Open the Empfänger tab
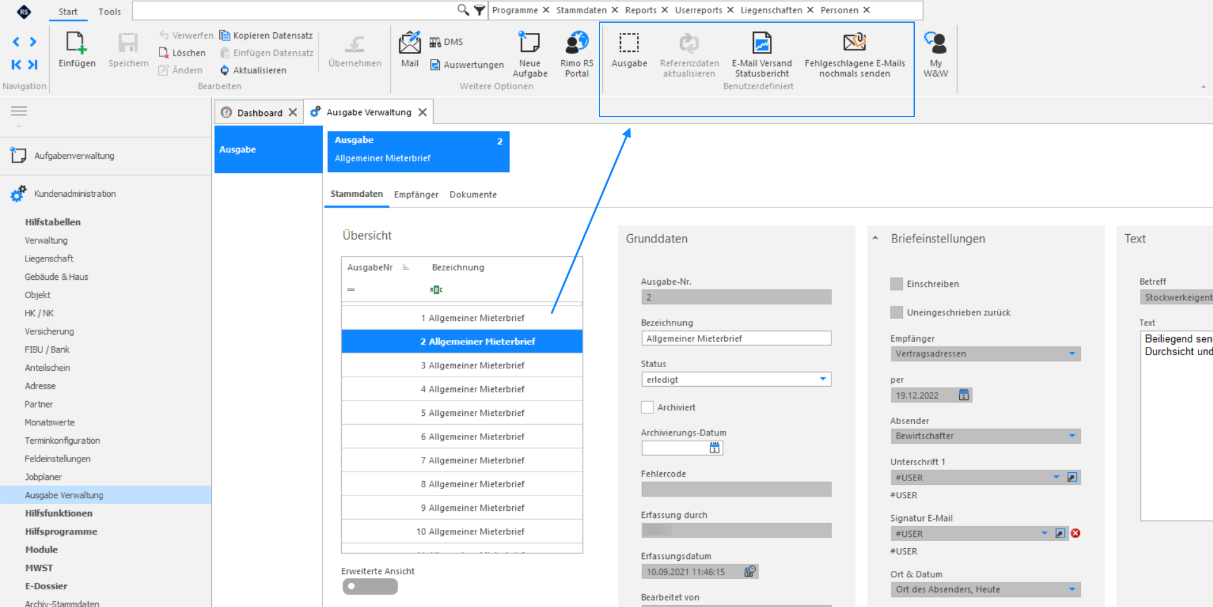The height and width of the screenshot is (607, 1213). coord(416,194)
